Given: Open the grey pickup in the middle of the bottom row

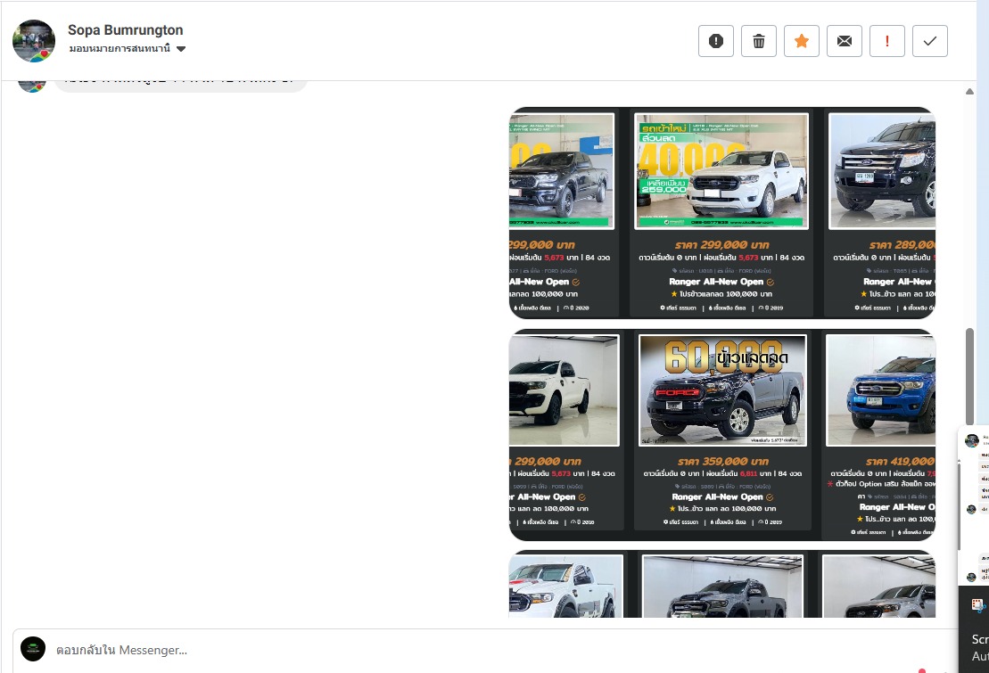Looking at the screenshot, I should [x=723, y=586].
